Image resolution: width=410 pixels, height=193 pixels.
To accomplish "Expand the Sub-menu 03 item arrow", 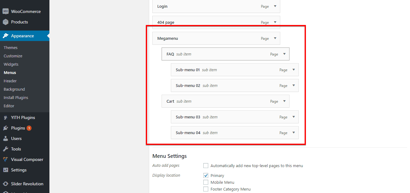I will coord(294,117).
